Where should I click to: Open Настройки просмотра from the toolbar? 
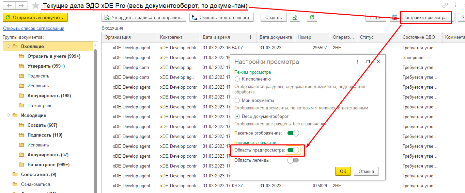(x=422, y=18)
